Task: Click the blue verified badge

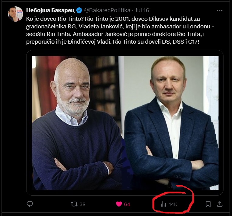Action: point(79,10)
